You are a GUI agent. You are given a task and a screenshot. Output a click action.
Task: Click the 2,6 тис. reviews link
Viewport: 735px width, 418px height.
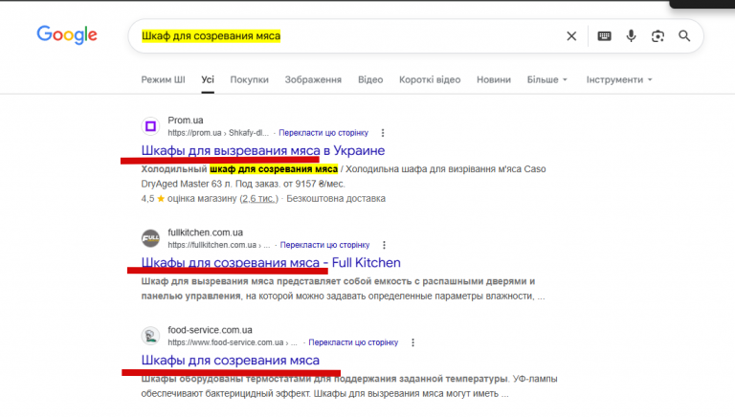[258, 199]
